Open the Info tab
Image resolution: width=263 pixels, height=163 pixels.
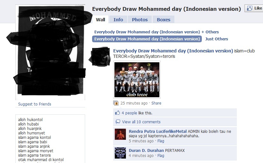point(118,20)
